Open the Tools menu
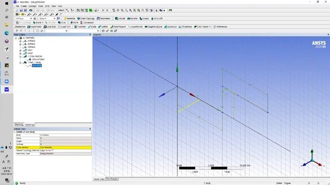The width and height of the screenshot is (330, 185). click(x=41, y=6)
